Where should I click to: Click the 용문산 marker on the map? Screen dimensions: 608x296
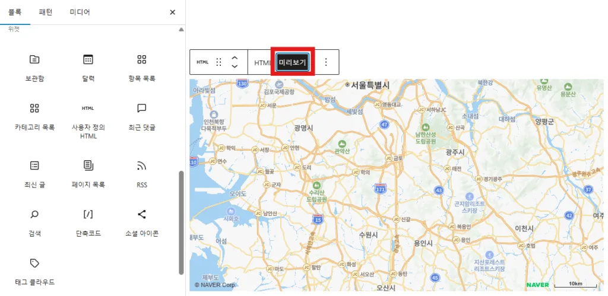pos(568,90)
